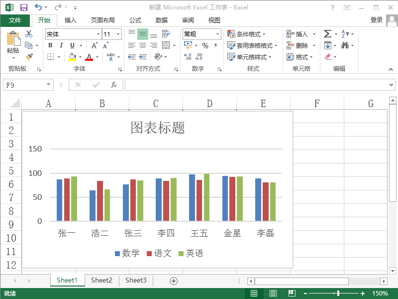Expand the formula bar
This screenshot has width=398, height=299.
(x=391, y=85)
